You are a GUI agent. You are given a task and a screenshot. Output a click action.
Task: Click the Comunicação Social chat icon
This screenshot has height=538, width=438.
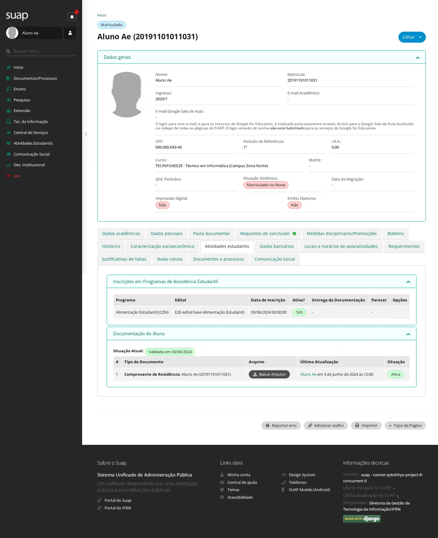point(9,154)
